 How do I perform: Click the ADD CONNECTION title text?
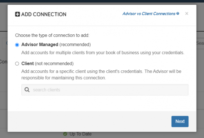44,14
